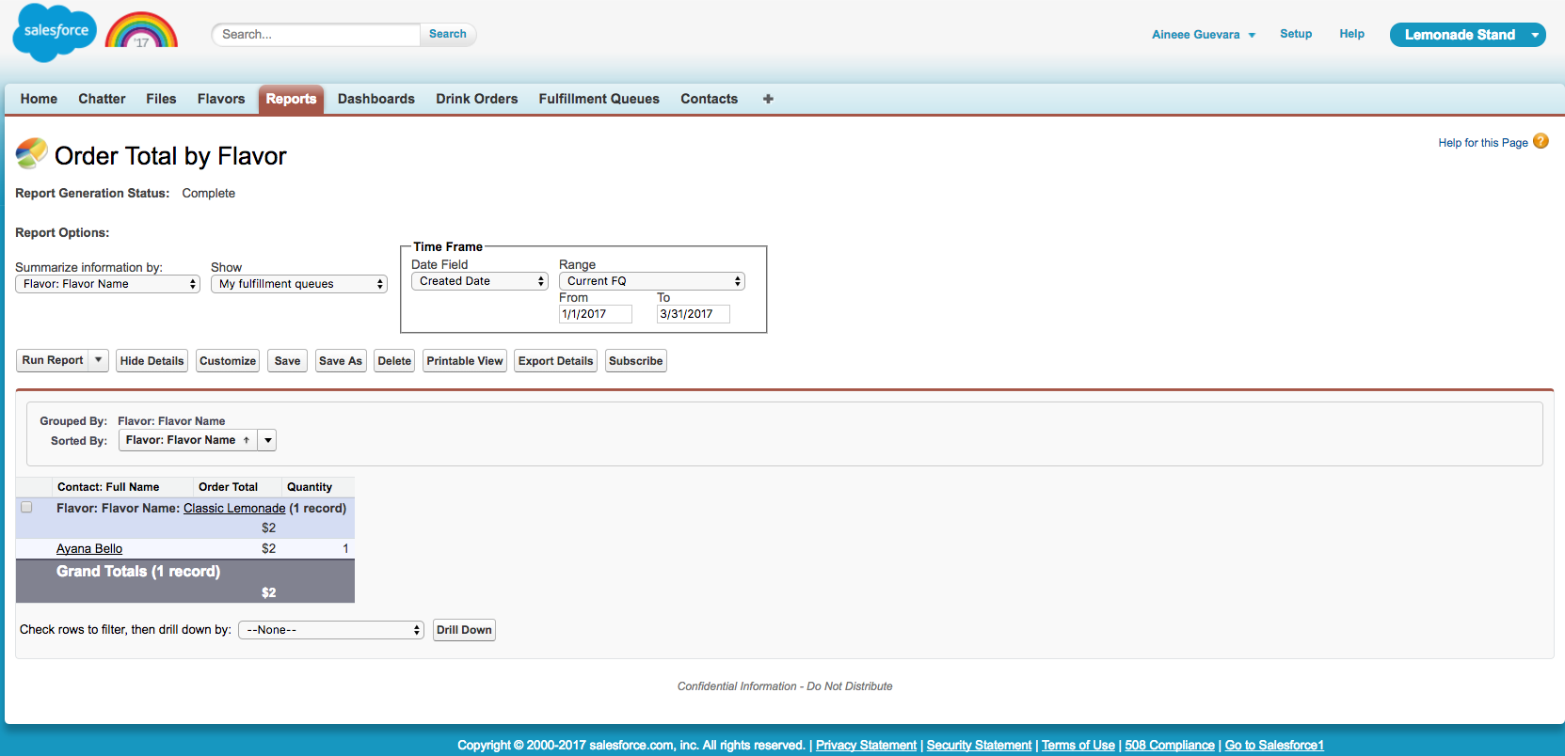Click the Export Details button

(556, 361)
